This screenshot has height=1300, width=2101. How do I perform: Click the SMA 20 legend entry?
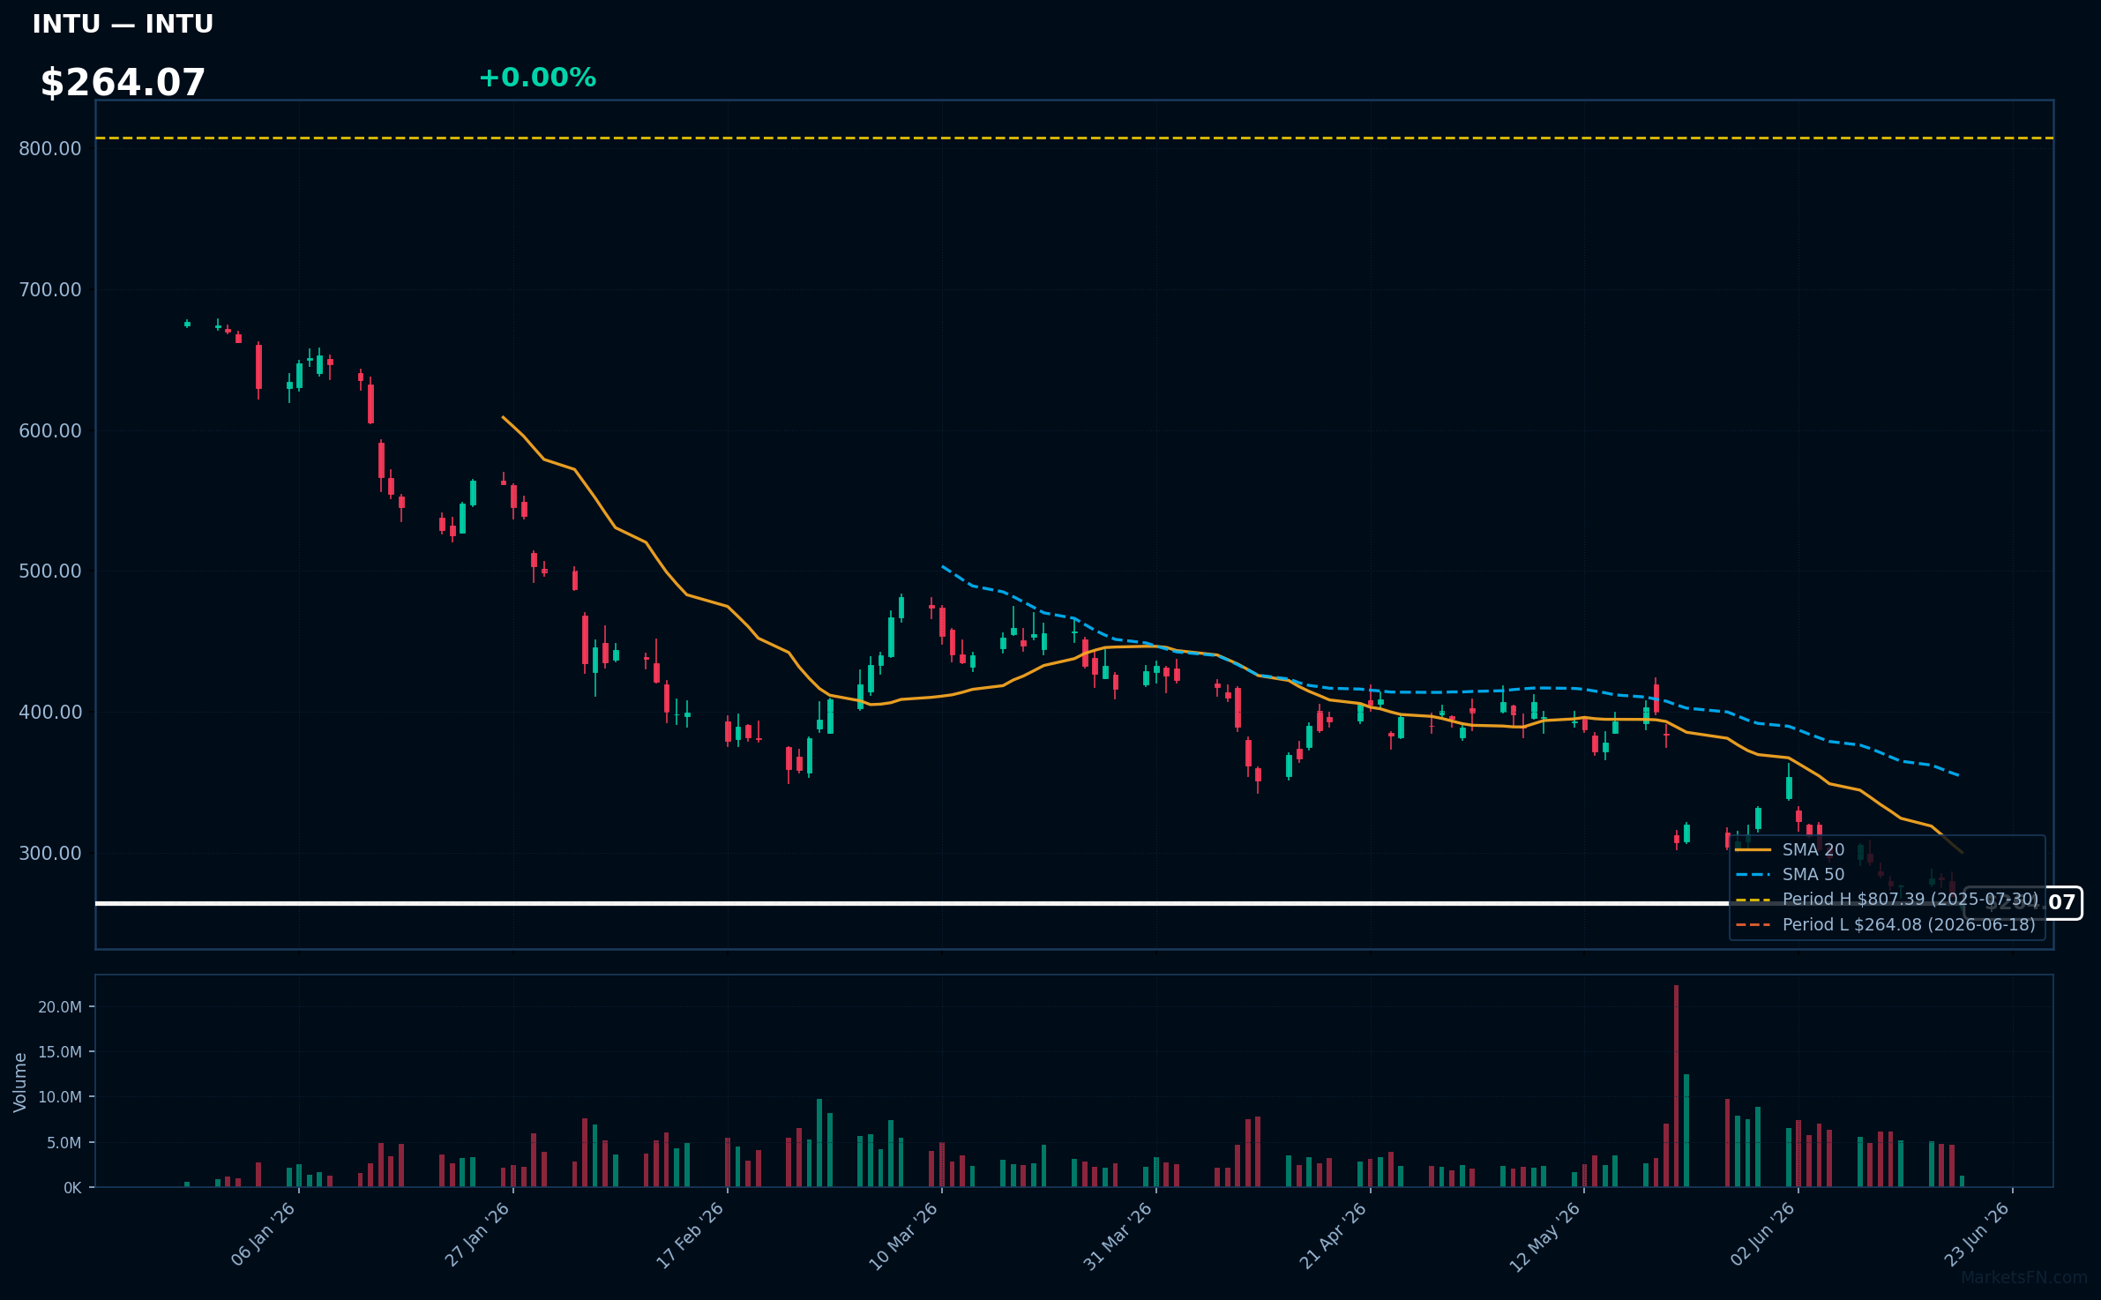point(1790,850)
